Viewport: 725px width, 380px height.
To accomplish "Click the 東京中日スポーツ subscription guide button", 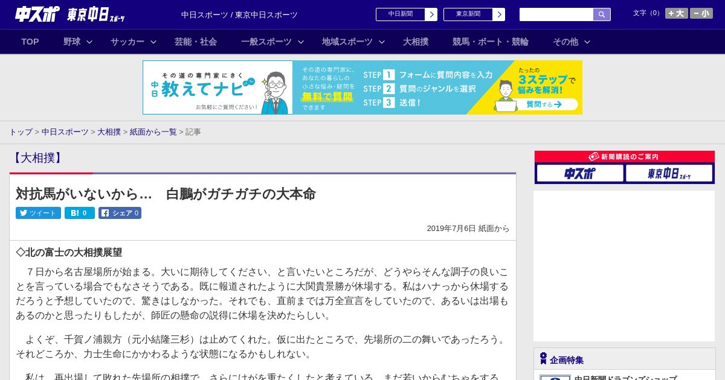I will pyautogui.click(x=669, y=173).
